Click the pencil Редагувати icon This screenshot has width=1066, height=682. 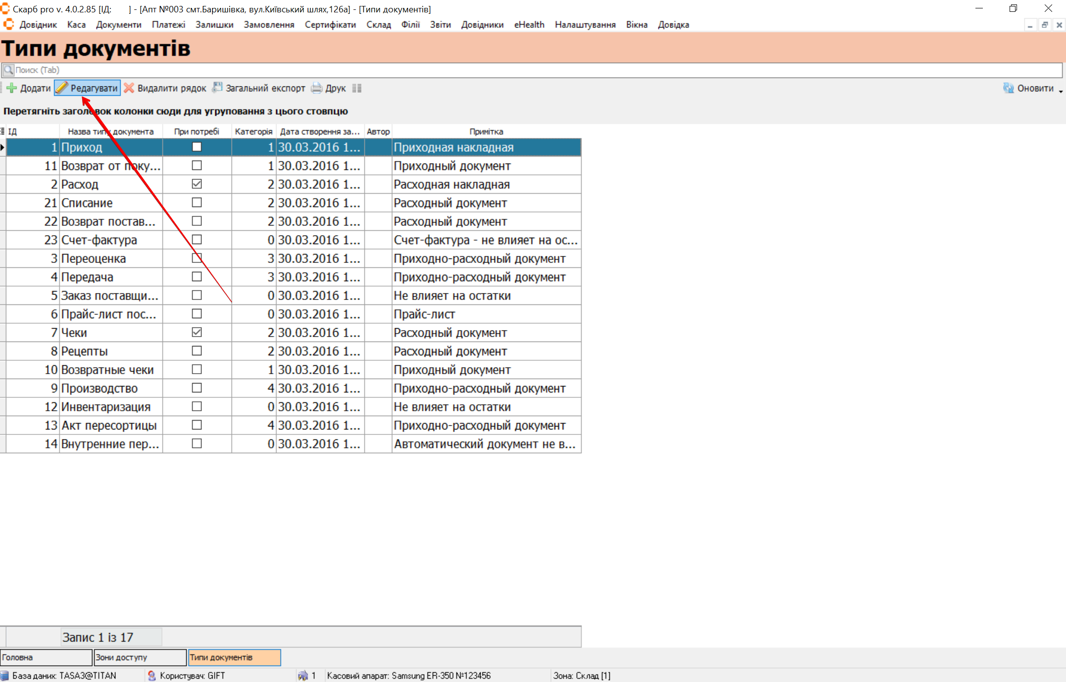coord(62,88)
